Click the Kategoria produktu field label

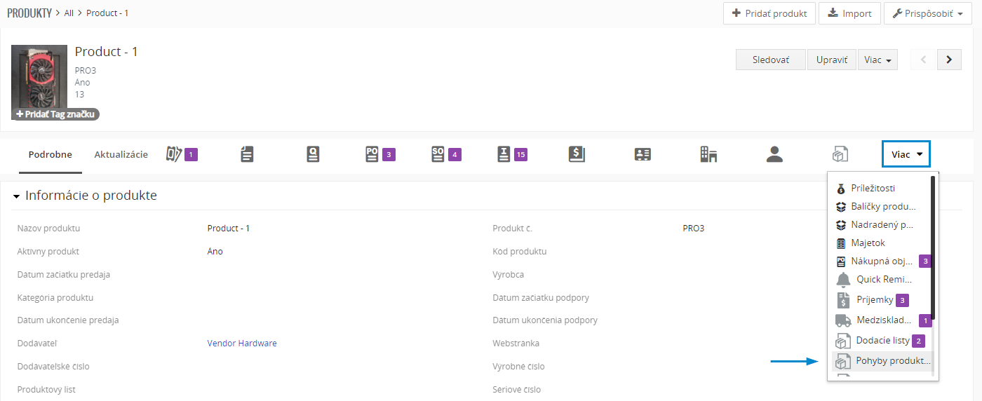pos(55,297)
